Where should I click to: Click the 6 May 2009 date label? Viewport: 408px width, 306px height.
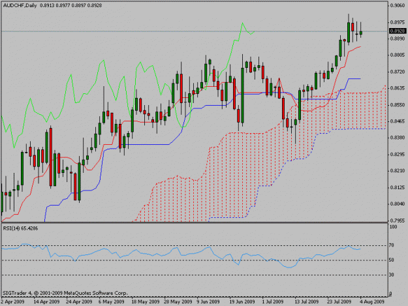[x=112, y=301]
